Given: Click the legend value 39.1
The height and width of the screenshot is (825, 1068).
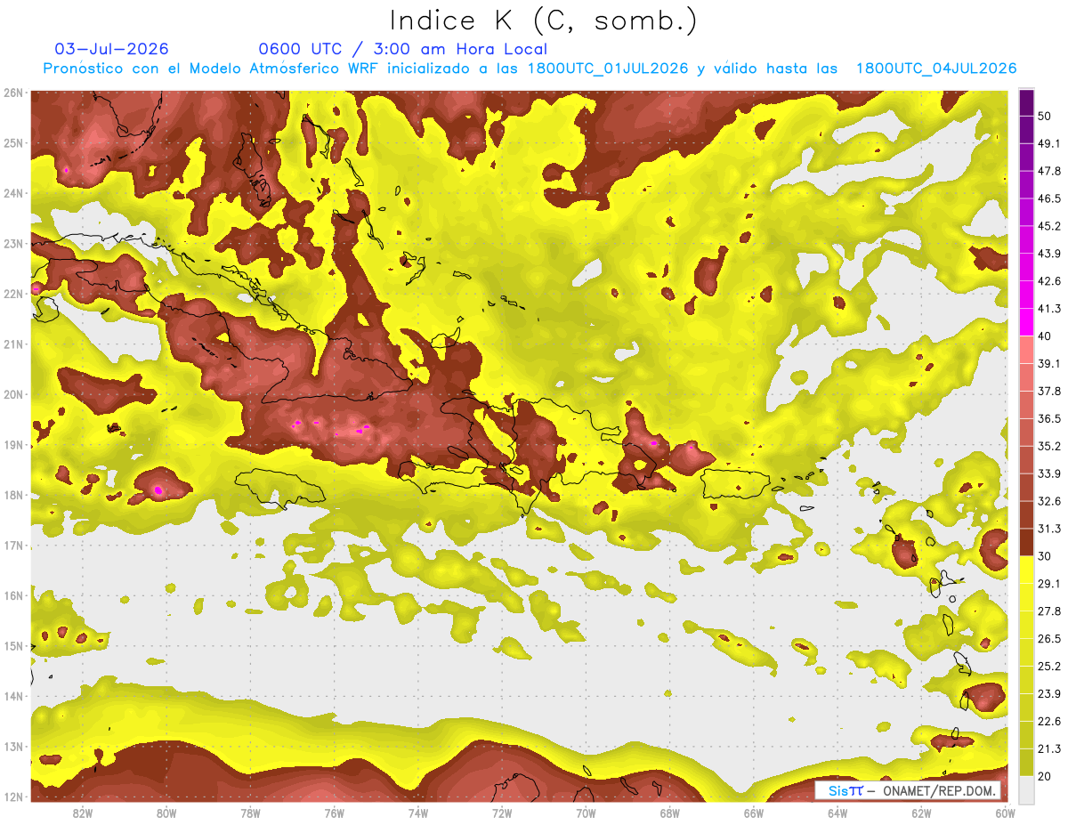Looking at the screenshot, I should (1049, 363).
